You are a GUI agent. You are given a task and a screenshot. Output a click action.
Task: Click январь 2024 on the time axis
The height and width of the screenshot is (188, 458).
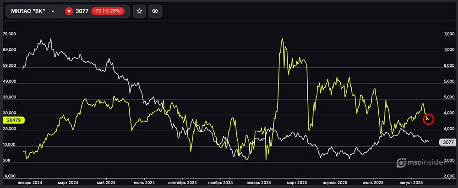(29, 183)
